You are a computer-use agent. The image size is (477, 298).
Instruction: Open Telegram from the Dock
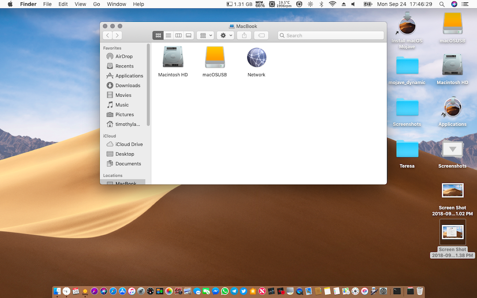click(x=234, y=291)
